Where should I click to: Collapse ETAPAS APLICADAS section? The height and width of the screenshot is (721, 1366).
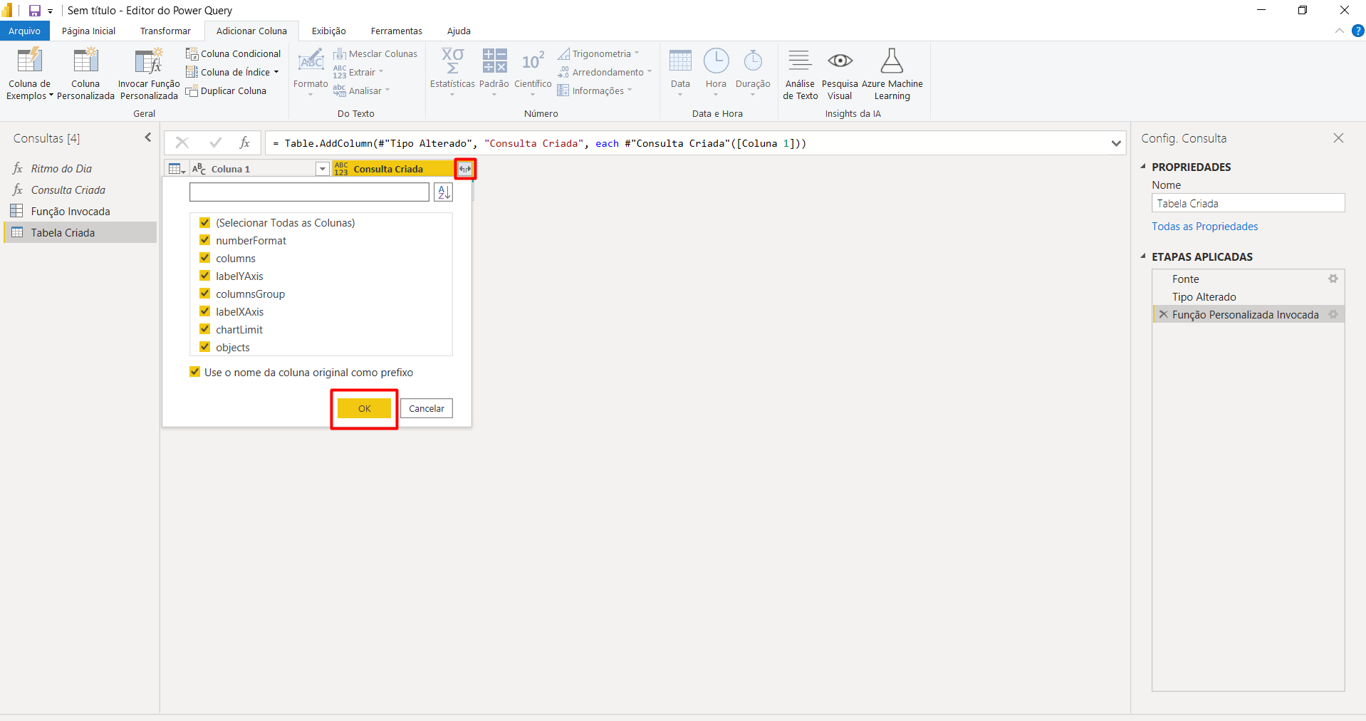1144,256
